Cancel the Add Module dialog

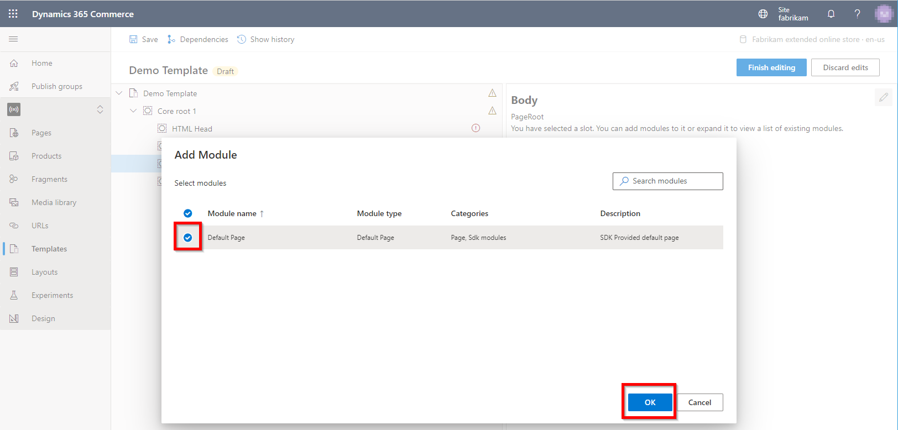[699, 402]
